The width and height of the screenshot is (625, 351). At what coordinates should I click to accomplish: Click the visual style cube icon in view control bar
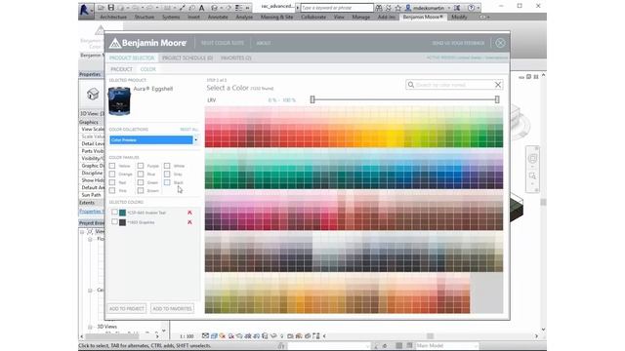(x=214, y=336)
